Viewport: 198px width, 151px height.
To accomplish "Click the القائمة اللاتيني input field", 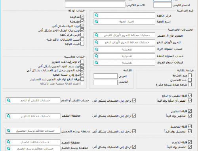I will [x=106, y=82].
